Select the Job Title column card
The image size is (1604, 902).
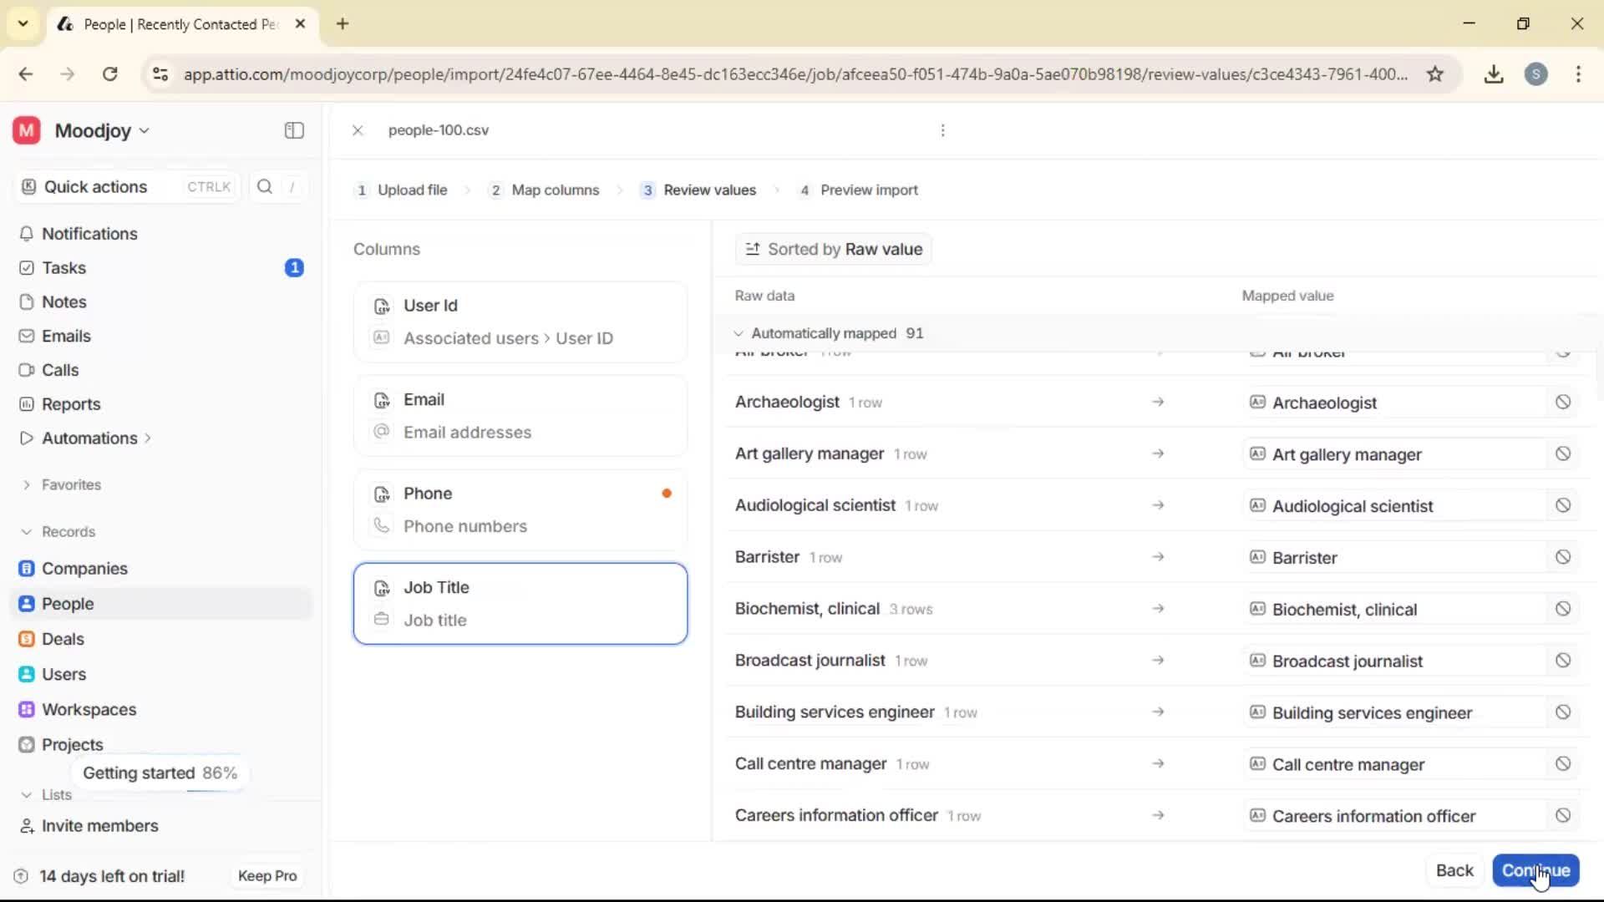point(521,603)
